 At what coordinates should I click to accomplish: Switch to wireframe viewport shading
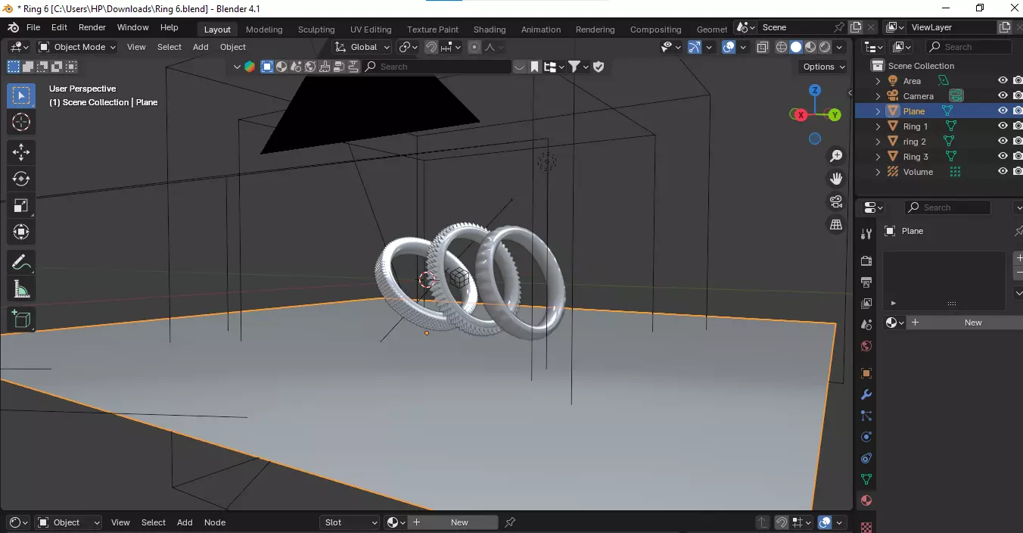tap(782, 47)
